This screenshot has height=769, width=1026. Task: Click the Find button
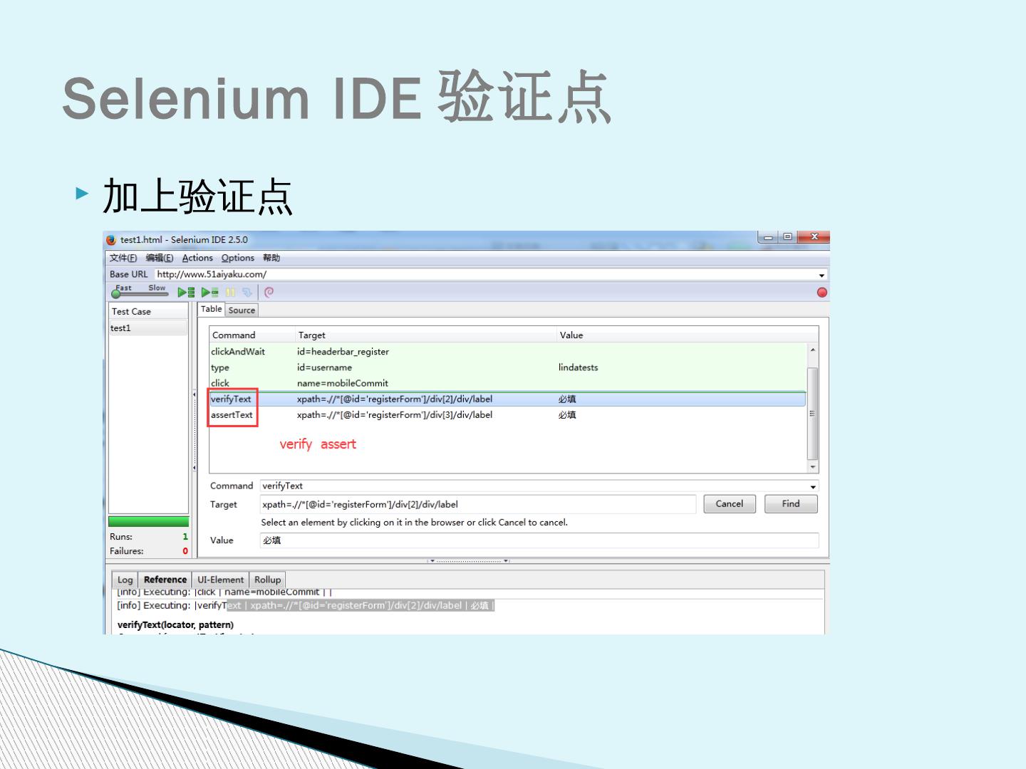[x=791, y=503]
